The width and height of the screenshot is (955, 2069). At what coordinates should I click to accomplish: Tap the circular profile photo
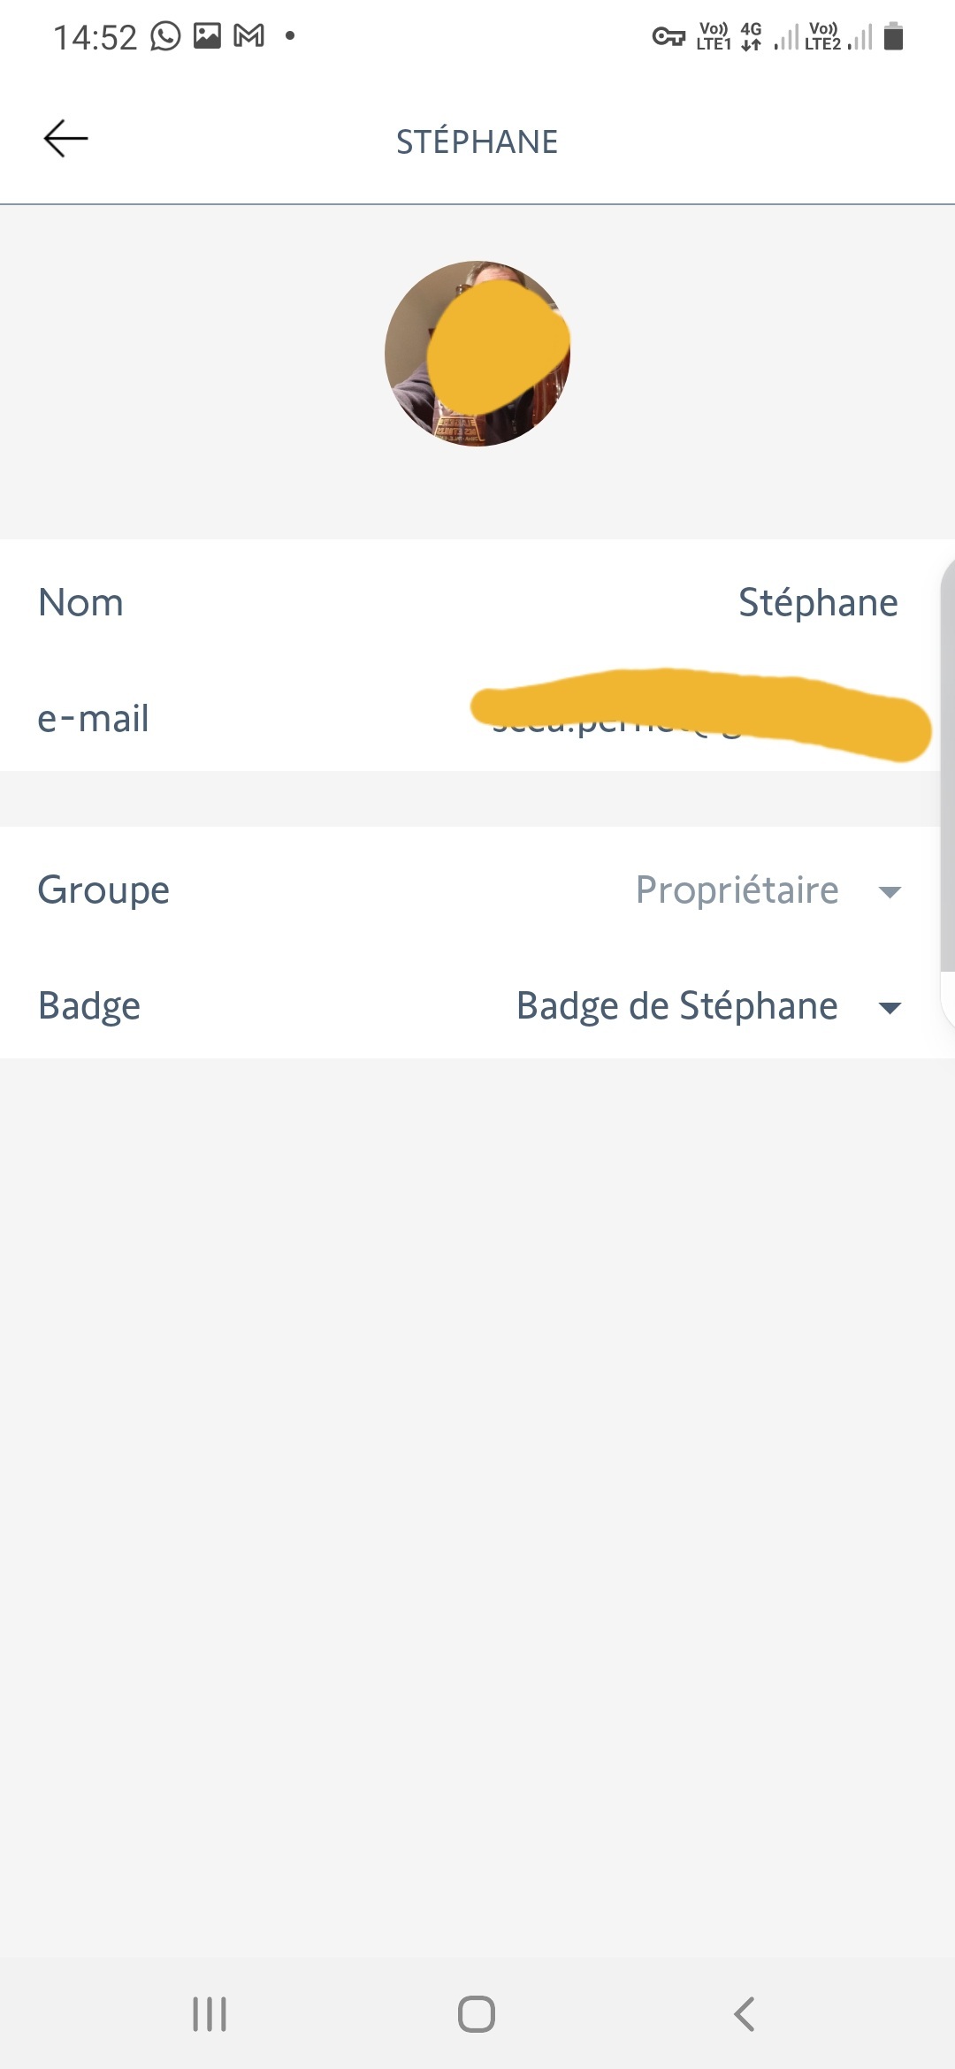[477, 354]
